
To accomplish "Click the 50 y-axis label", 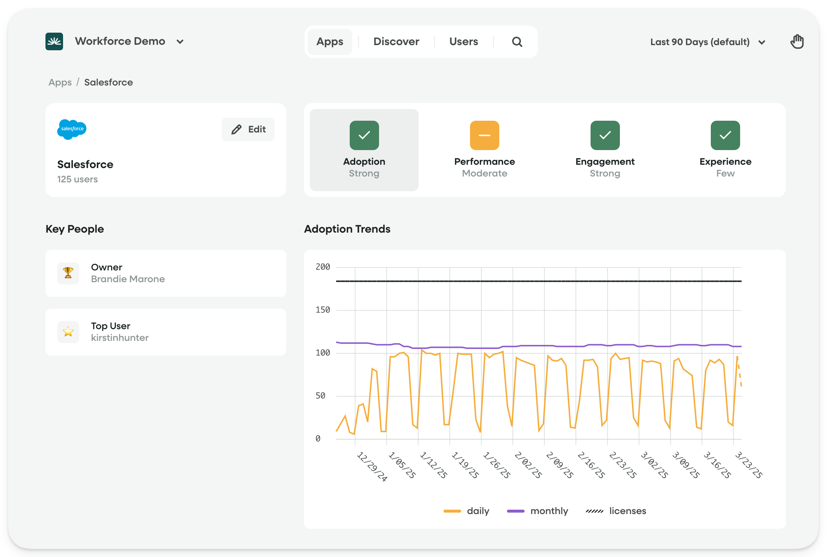I will point(320,396).
